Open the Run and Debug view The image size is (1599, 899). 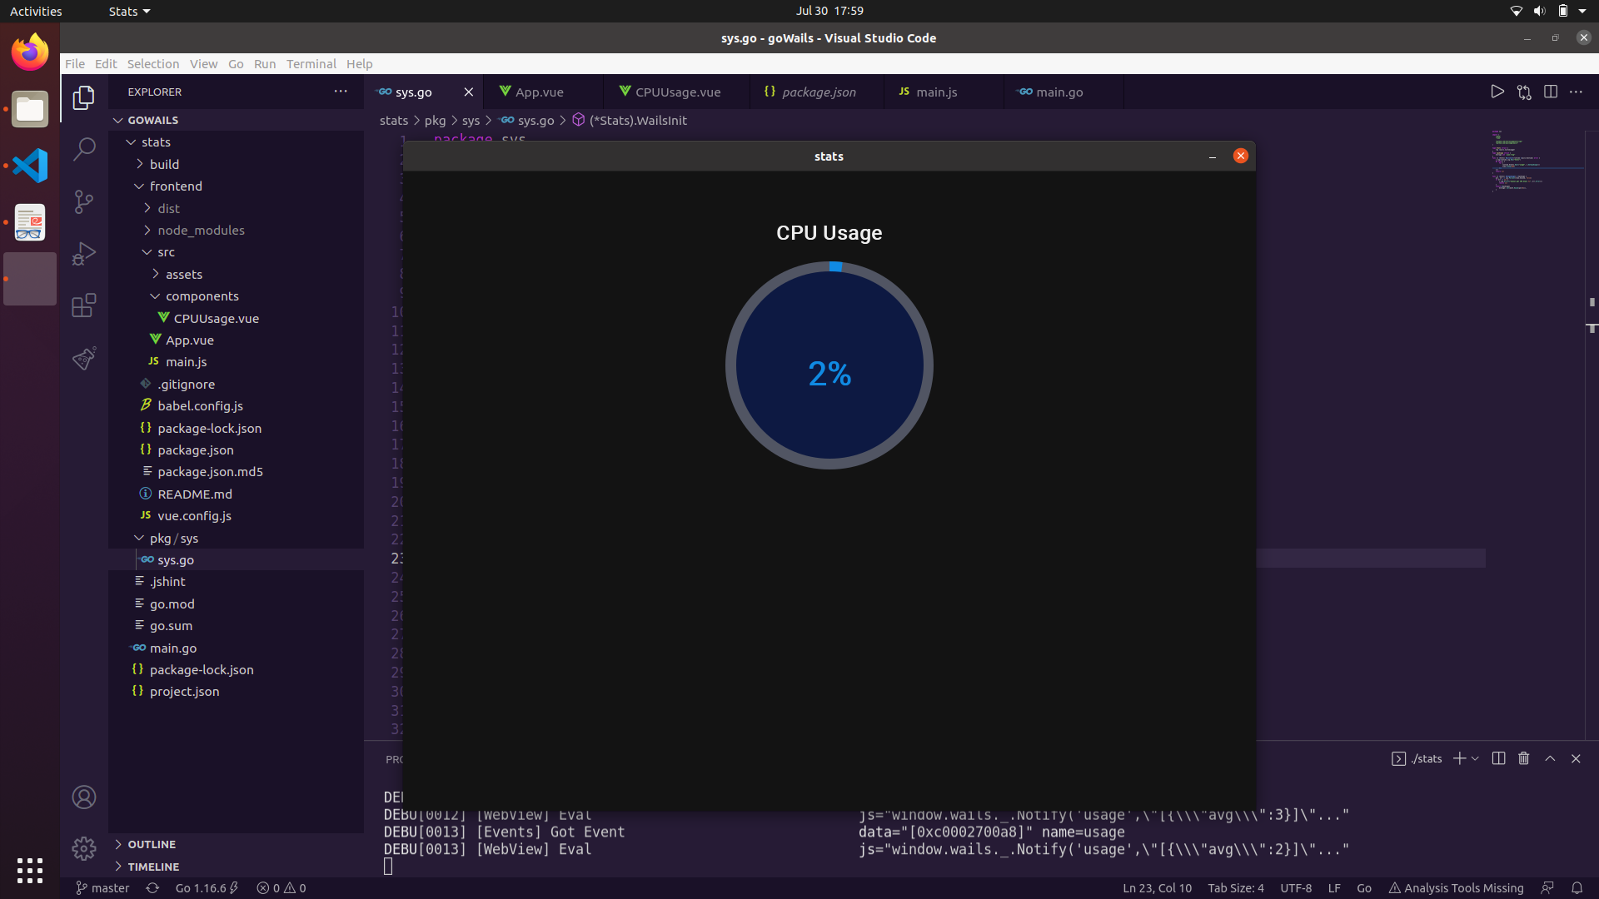coord(84,253)
